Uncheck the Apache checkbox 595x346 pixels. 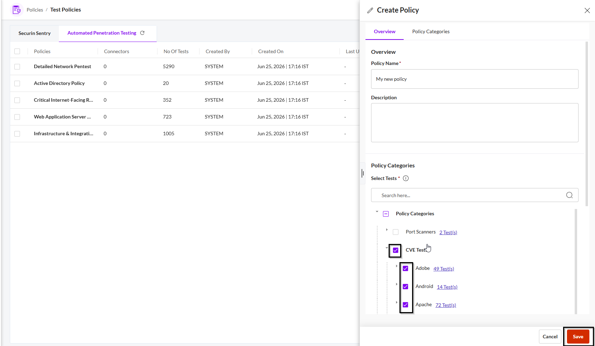coord(405,305)
